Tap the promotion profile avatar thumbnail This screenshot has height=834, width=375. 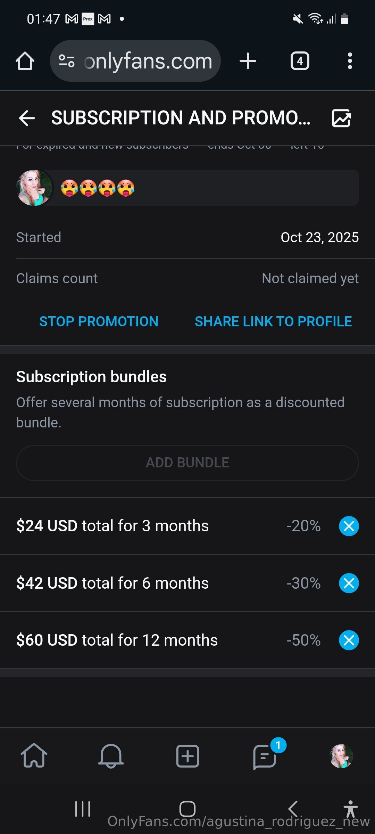(x=34, y=188)
